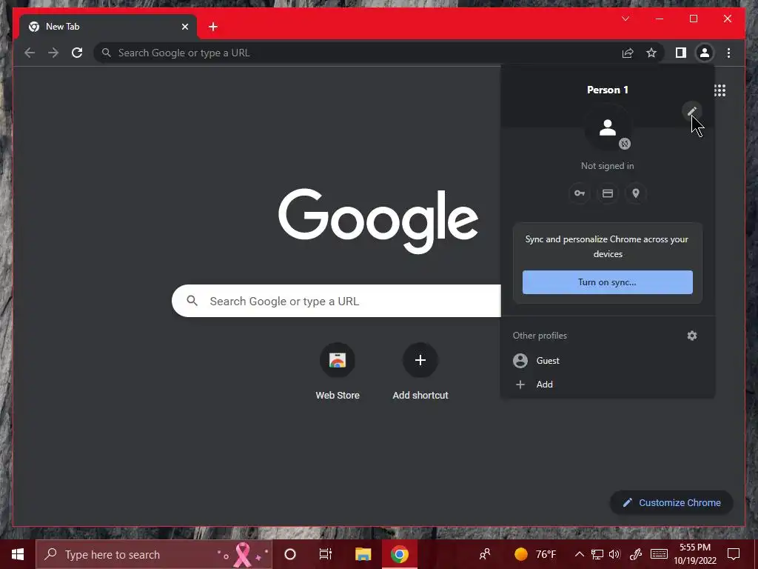This screenshot has height=569, width=758.
Task: Click the Cortana circle icon
Action: pos(290,554)
